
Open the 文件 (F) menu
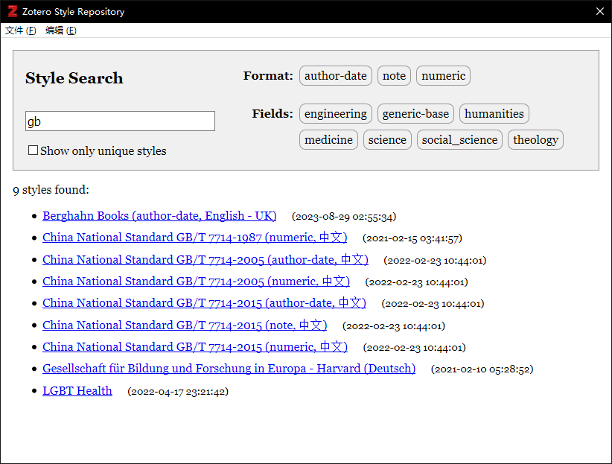pos(20,31)
